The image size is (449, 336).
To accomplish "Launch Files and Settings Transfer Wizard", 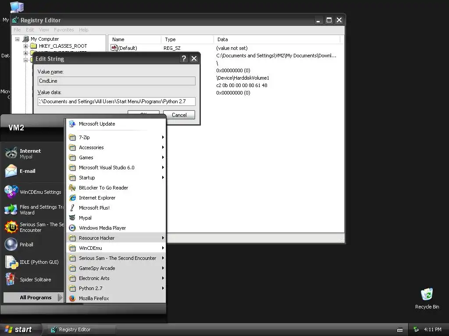I will coord(33,210).
